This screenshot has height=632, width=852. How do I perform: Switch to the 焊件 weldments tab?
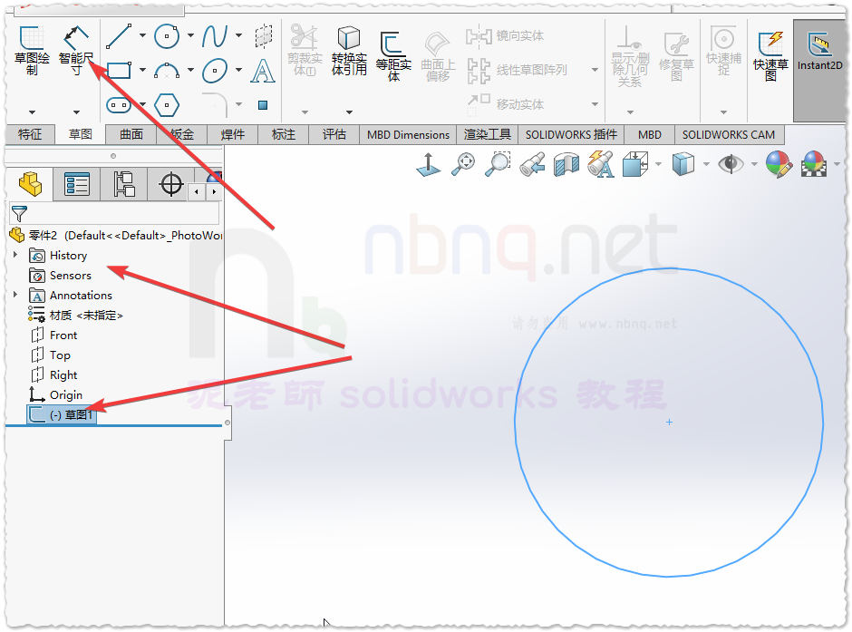233,135
